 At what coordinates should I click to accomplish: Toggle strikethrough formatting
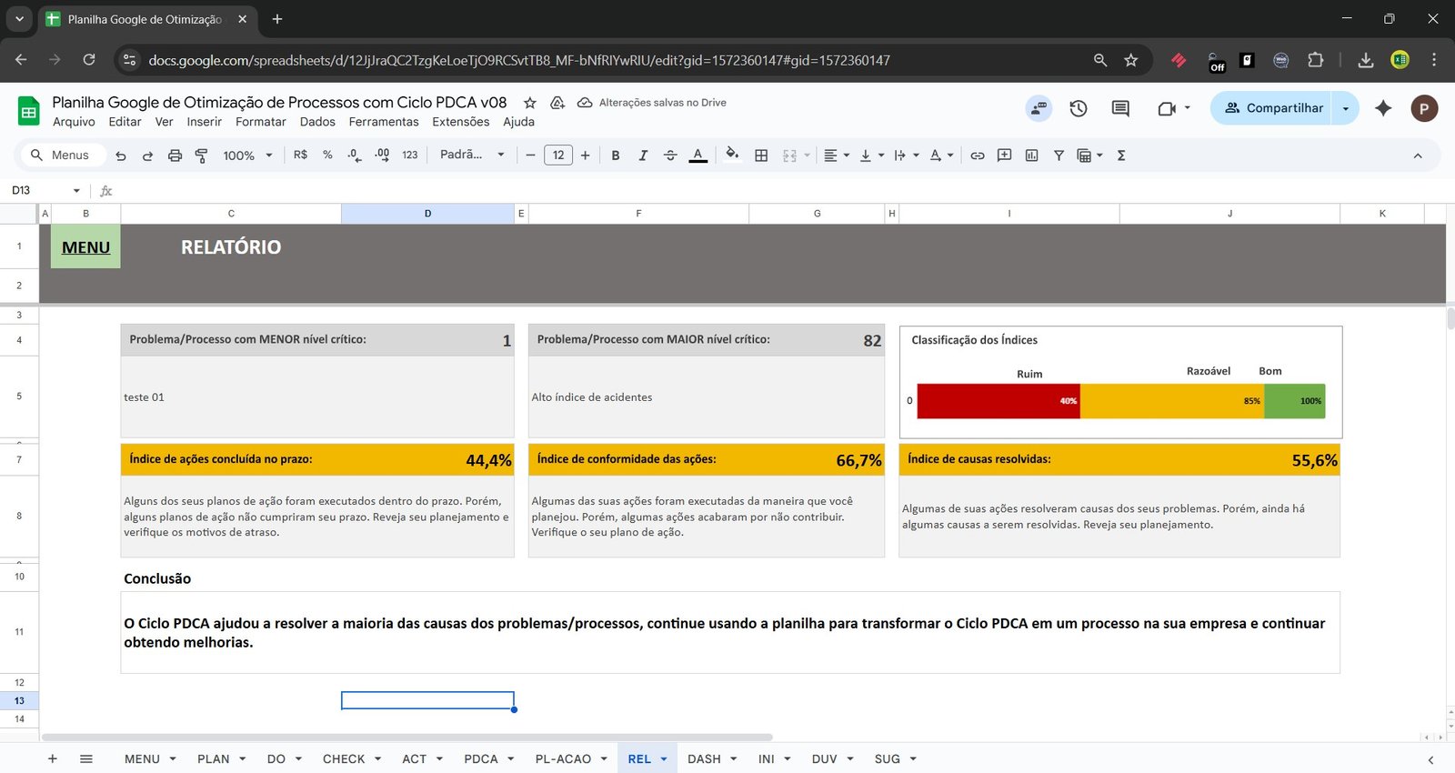click(x=670, y=156)
